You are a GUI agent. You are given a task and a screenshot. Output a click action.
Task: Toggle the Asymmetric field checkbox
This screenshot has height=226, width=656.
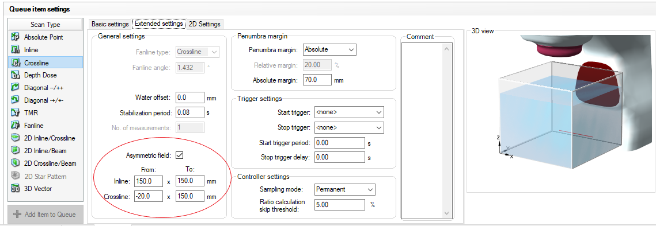click(180, 155)
